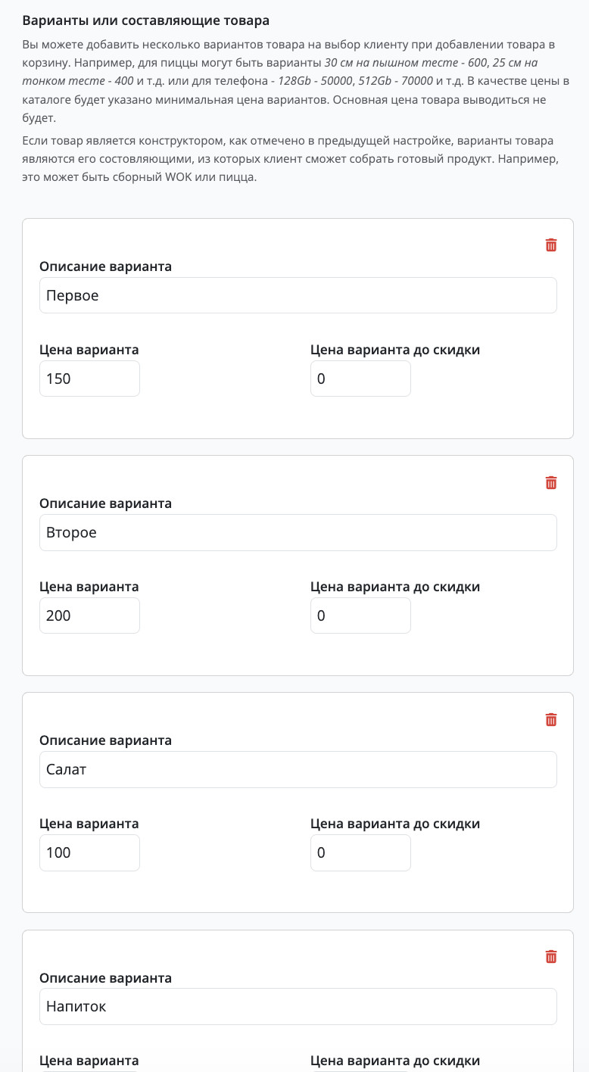This screenshot has height=1072, width=589.
Task: Delete the "Первое" variant with trash icon
Action: (x=551, y=245)
